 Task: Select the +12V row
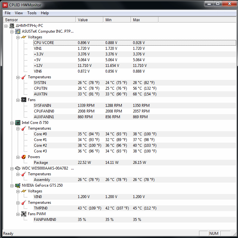pyautogui.click(x=135, y=66)
